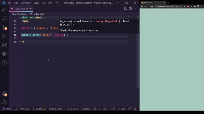Open the File menu
The height and width of the screenshot is (114, 204).
pos(10,3)
